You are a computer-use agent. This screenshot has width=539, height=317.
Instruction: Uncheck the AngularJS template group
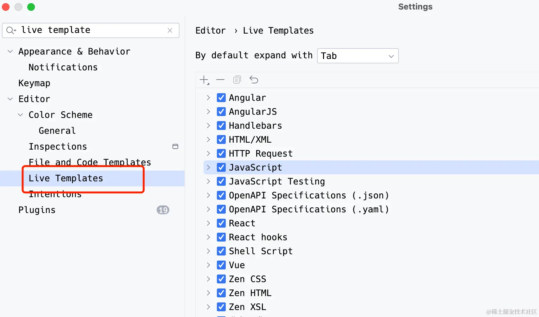221,112
